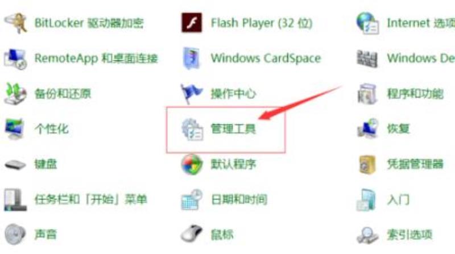This screenshot has width=455, height=254.
Task: Click the Windows CardSpace icon
Action: point(192,58)
